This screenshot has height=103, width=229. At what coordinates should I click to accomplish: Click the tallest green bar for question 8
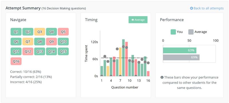123,58
